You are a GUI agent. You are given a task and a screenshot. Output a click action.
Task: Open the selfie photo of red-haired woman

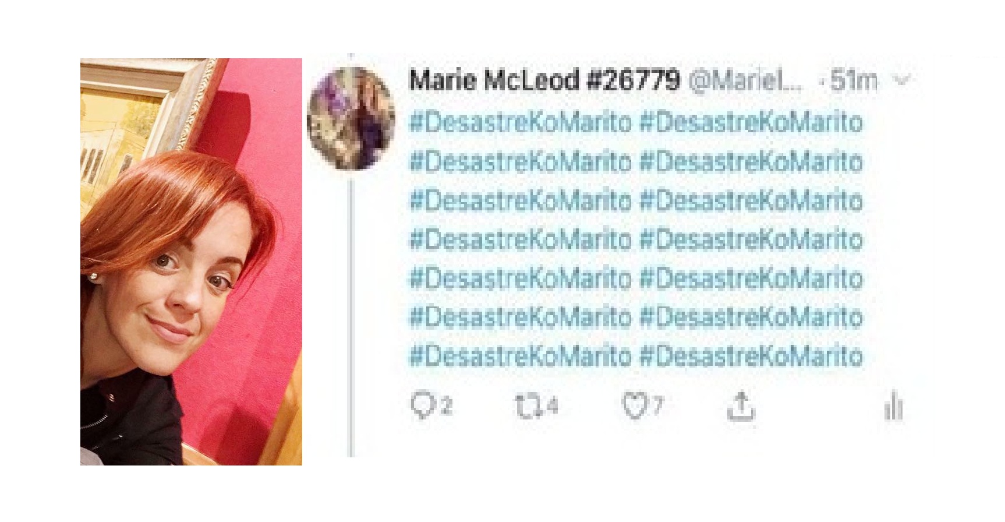click(x=191, y=262)
